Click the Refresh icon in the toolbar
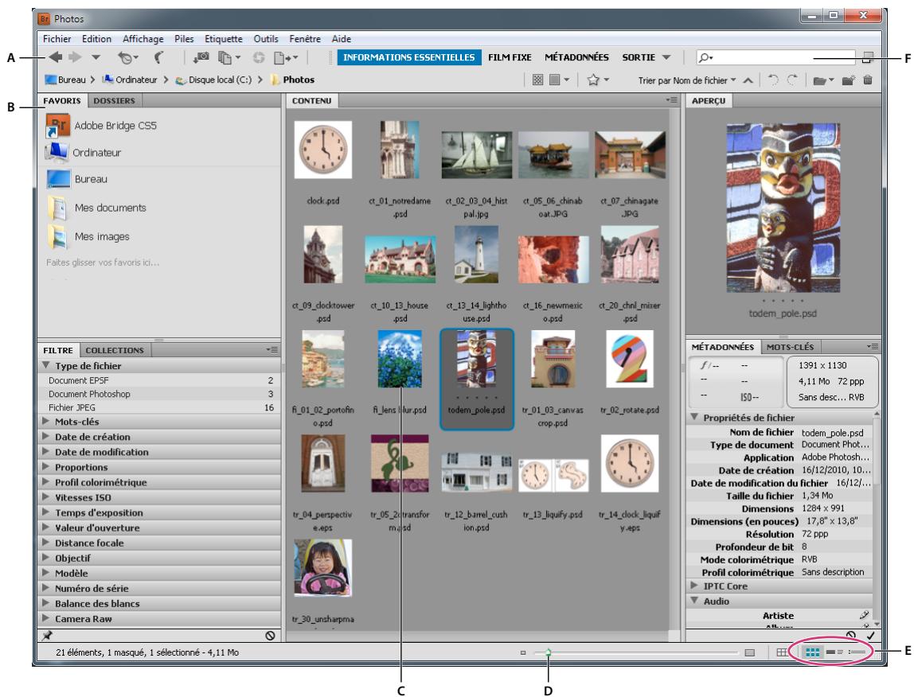Image resolution: width=914 pixels, height=697 pixels. pyautogui.click(x=259, y=57)
